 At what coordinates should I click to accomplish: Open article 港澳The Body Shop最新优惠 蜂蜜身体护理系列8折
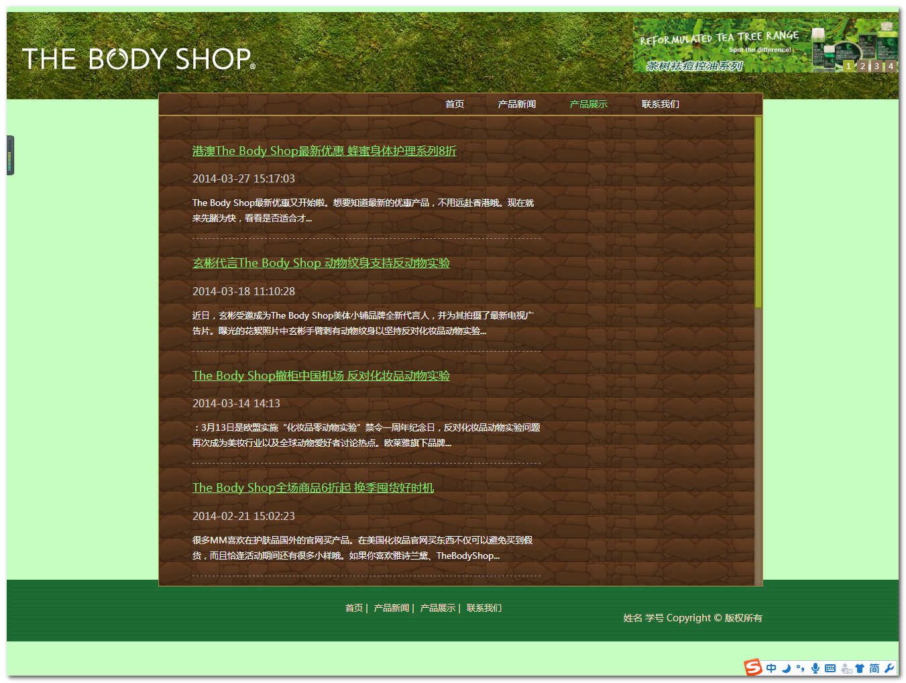(325, 151)
